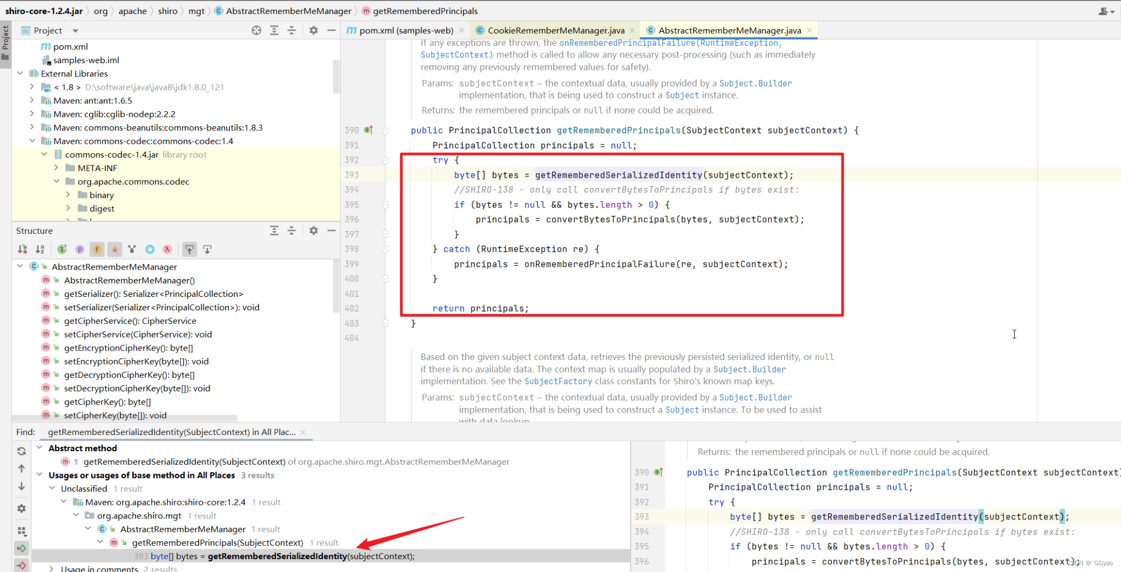Click Autoscroll to Source in Structure
This screenshot has height=572, width=1121.
tap(190, 249)
